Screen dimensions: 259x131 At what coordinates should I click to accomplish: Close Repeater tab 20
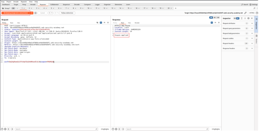click(x=171, y=8)
